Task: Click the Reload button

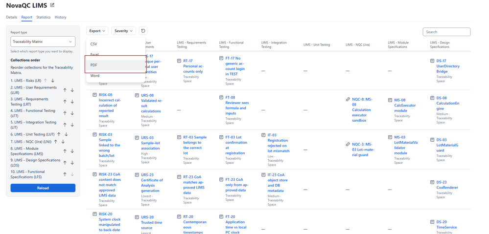Action: pos(43,188)
